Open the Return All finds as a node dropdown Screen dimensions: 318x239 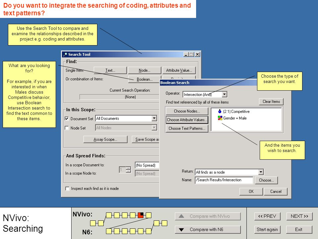coord(261,172)
